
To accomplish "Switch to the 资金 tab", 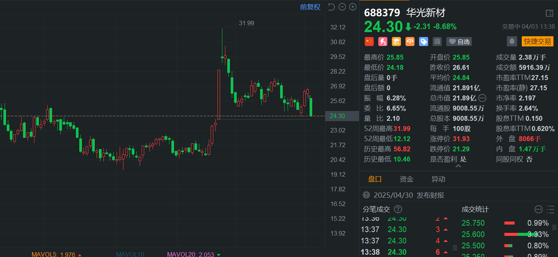I will coord(407,179).
